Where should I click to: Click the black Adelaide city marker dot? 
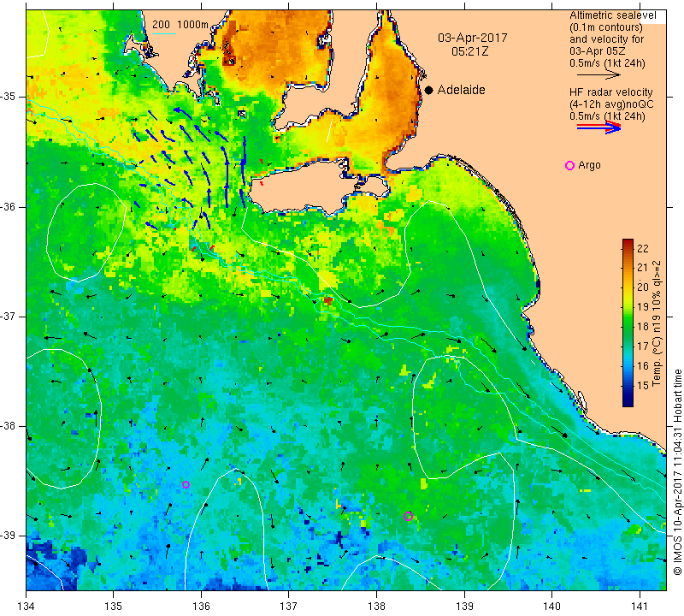(429, 90)
